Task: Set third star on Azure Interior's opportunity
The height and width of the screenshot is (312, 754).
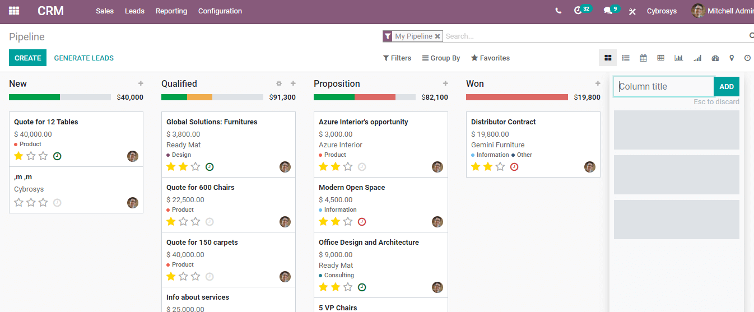Action: (348, 167)
